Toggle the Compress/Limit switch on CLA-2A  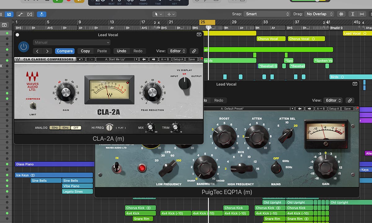coord(33,106)
